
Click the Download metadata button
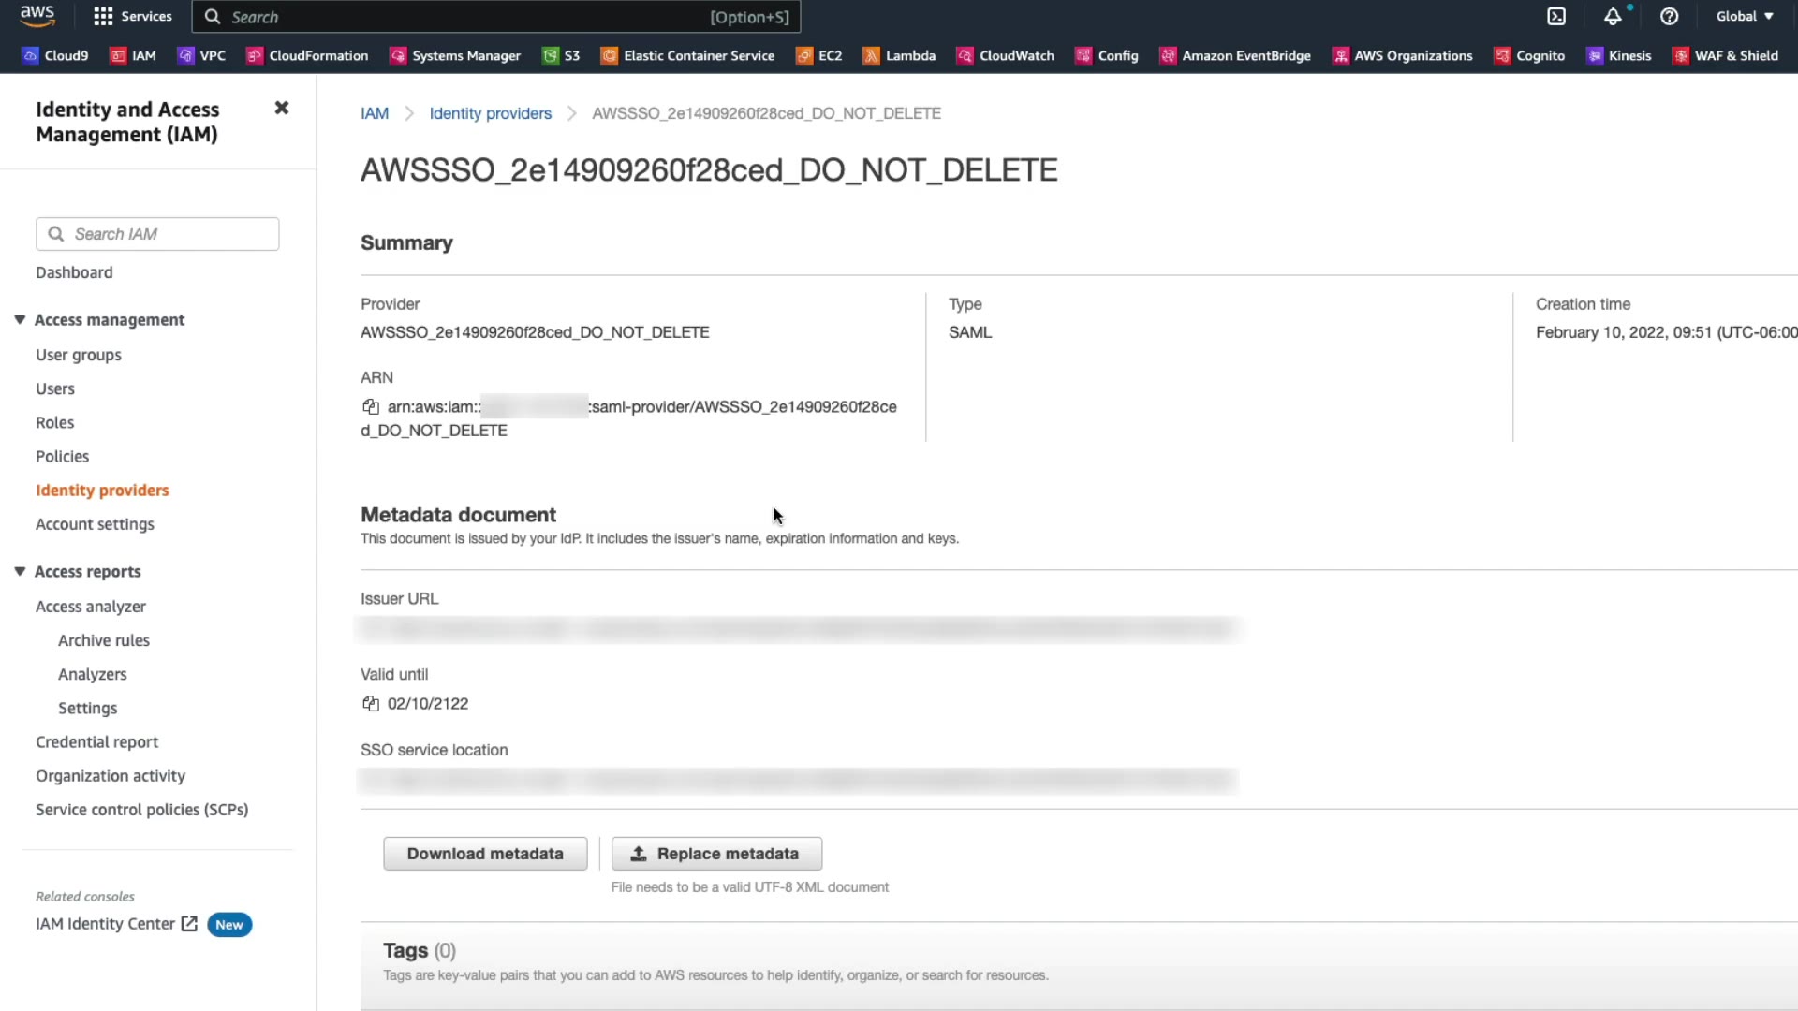click(485, 854)
